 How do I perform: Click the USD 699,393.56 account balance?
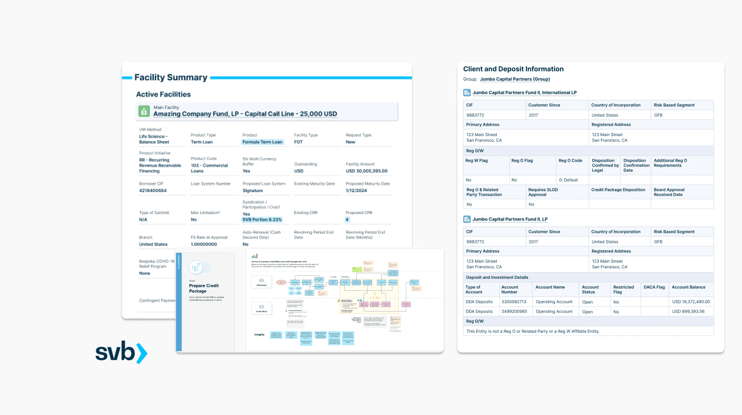pyautogui.click(x=688, y=311)
